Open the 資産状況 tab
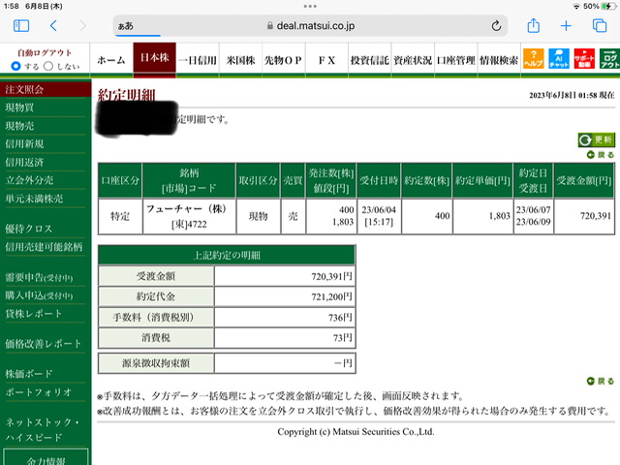This screenshot has width=620, height=465. pos(413,60)
